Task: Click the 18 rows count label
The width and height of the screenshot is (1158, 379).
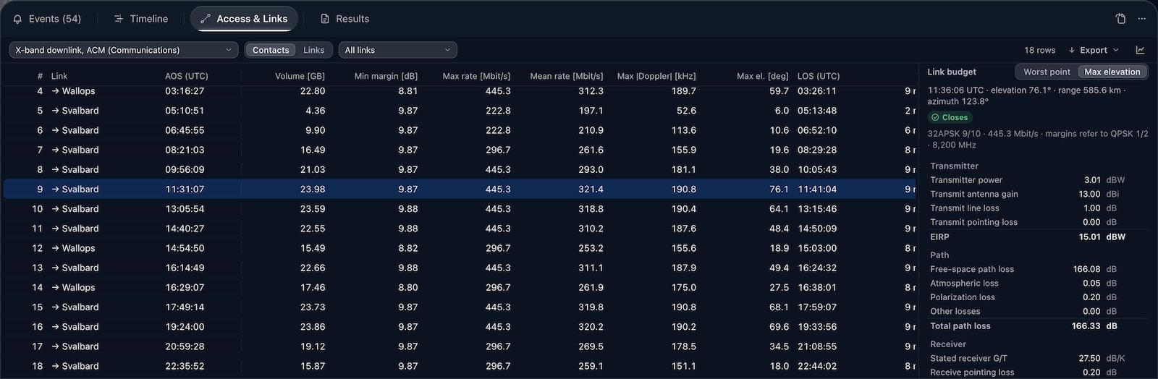Action: coord(1039,50)
